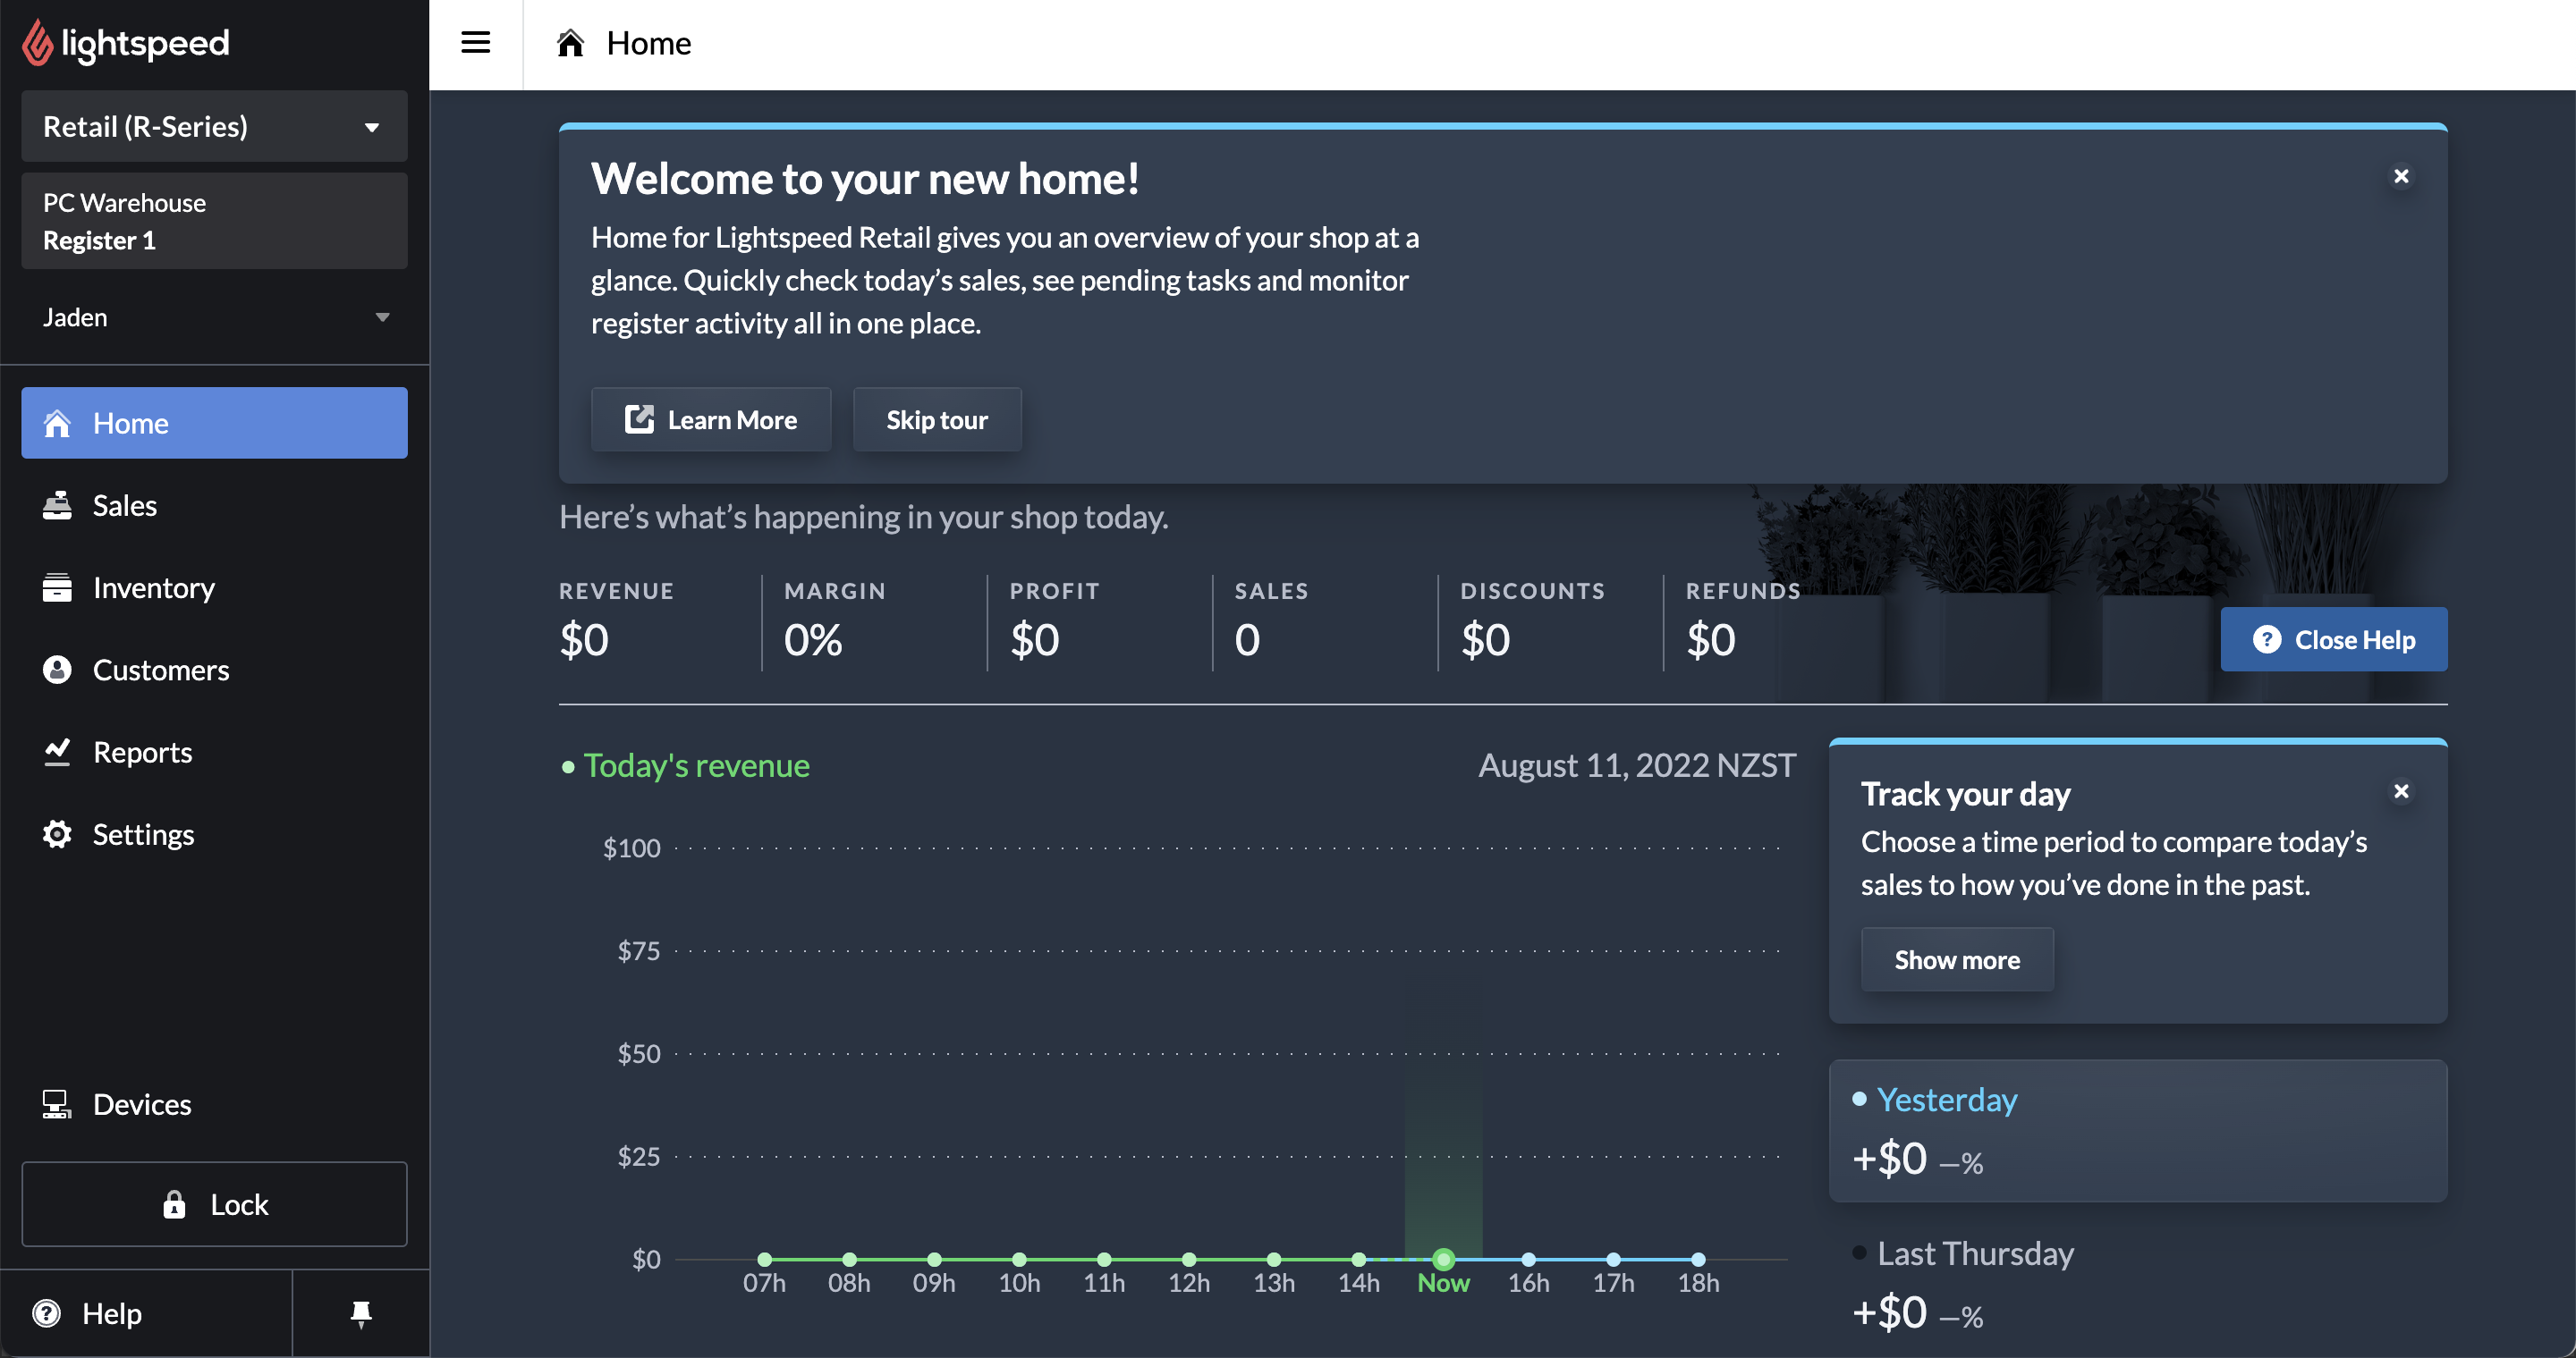Open the Settings menu item
The width and height of the screenshot is (2576, 1358).
coord(214,834)
